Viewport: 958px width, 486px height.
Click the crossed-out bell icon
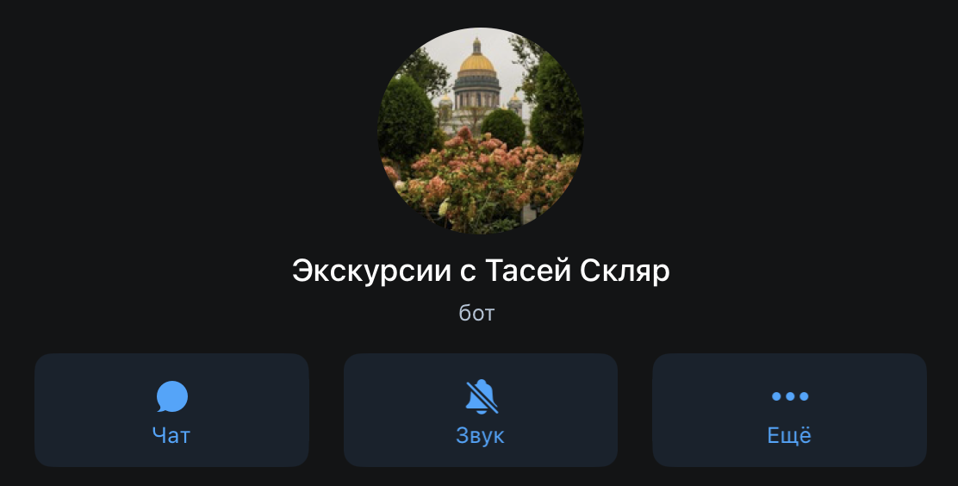(x=481, y=396)
